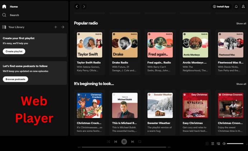248x151 pixels.
Task: Open the user profile icon
Action: (x=243, y=6)
